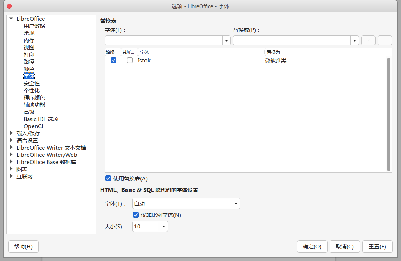Screen dimensions: 401x261
Task: Expand LibreOffice Writer 文本文档 node
Action: (11, 148)
